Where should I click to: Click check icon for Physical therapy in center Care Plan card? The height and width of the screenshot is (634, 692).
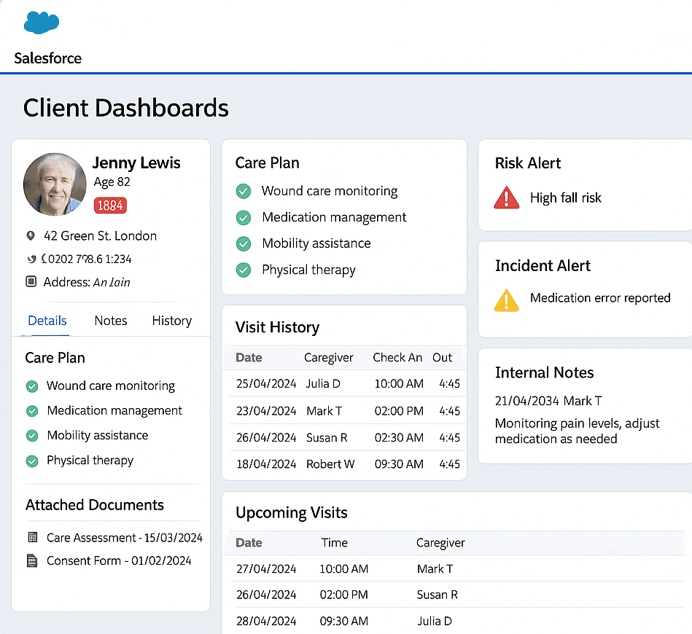[x=244, y=270]
